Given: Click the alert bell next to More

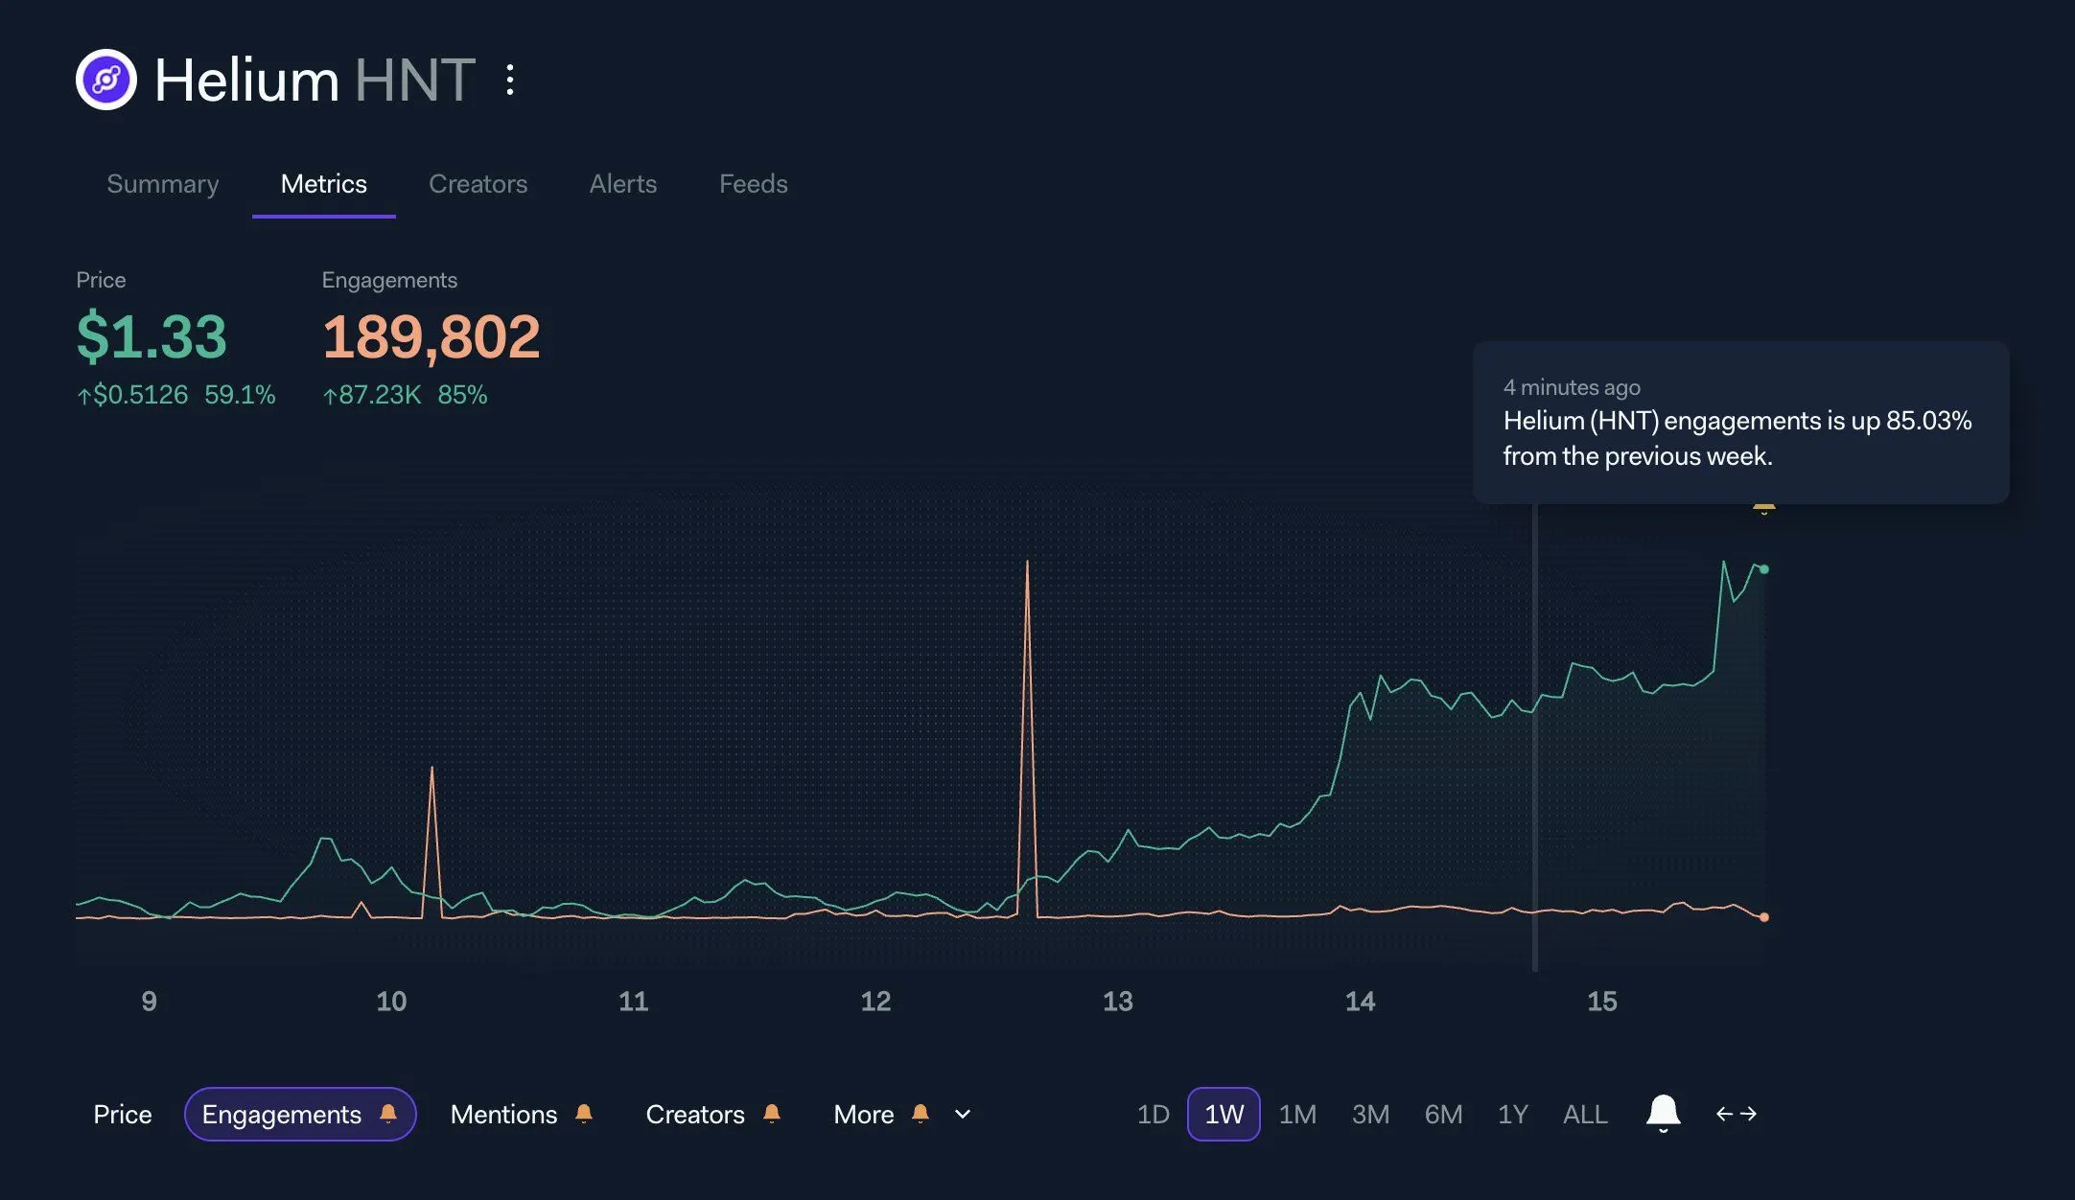Looking at the screenshot, I should [921, 1114].
